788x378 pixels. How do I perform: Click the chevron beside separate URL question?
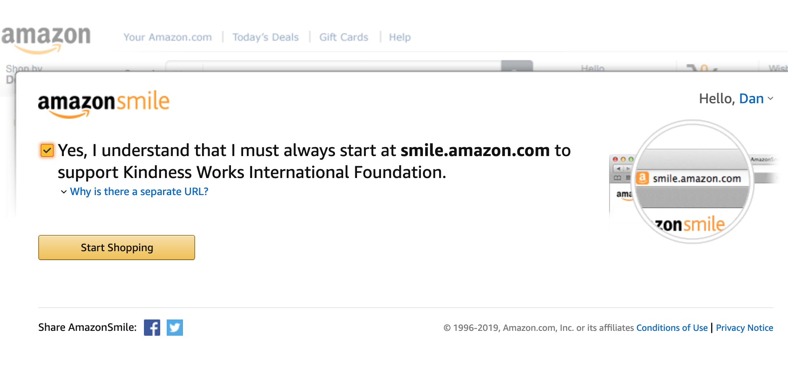point(64,192)
